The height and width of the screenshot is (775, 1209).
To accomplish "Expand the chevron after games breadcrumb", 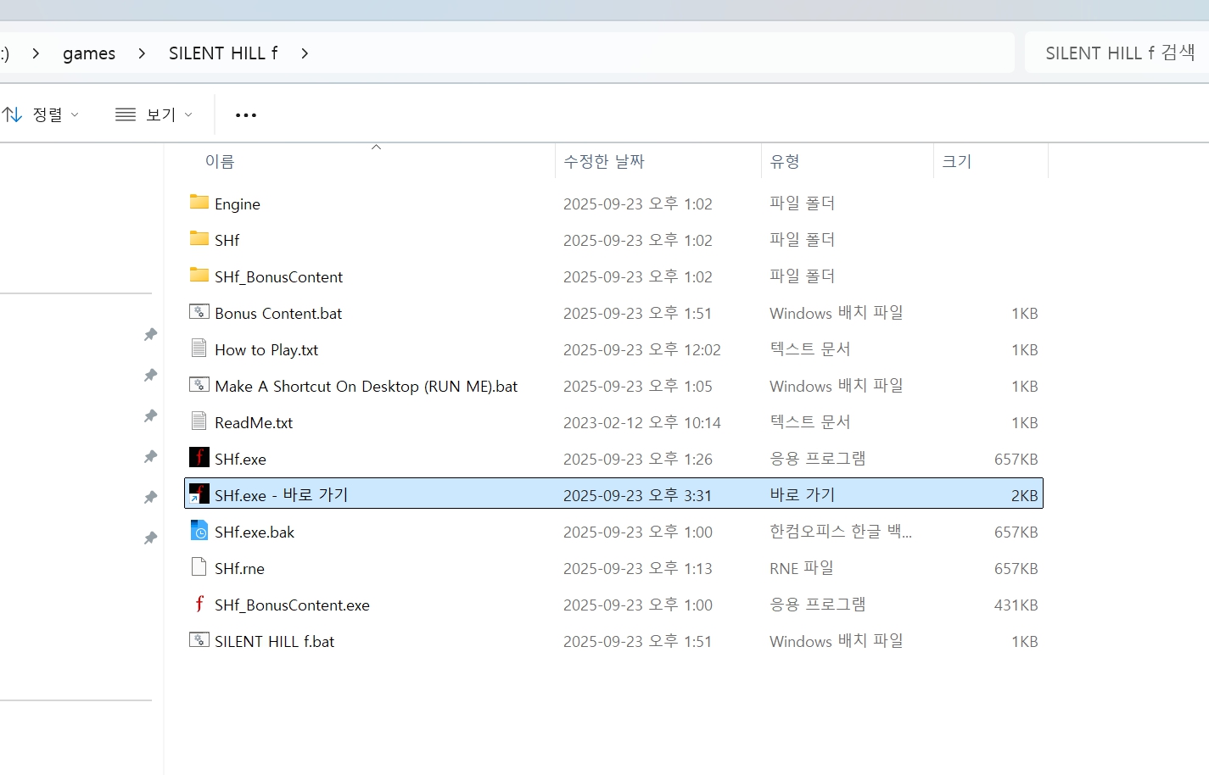I will click(x=142, y=53).
